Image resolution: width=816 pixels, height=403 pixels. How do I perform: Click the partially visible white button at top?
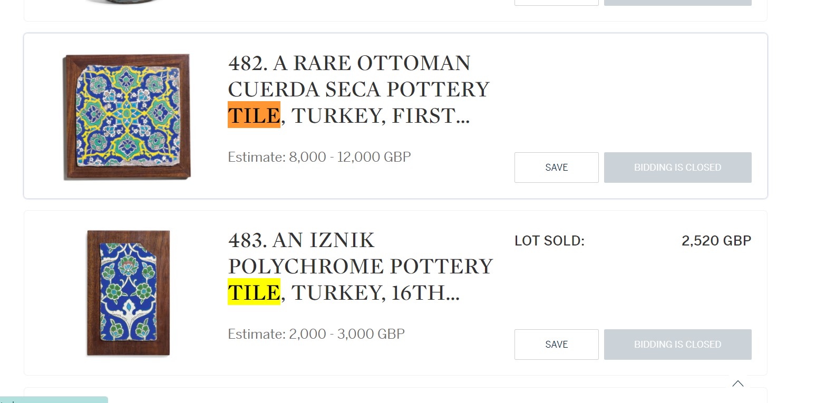pos(557,3)
